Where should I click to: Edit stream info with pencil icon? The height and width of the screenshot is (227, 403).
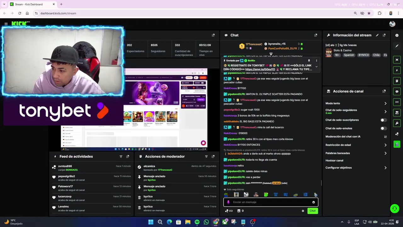[377, 35]
